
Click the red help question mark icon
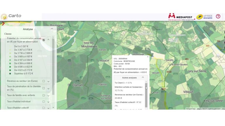coord(218,16)
